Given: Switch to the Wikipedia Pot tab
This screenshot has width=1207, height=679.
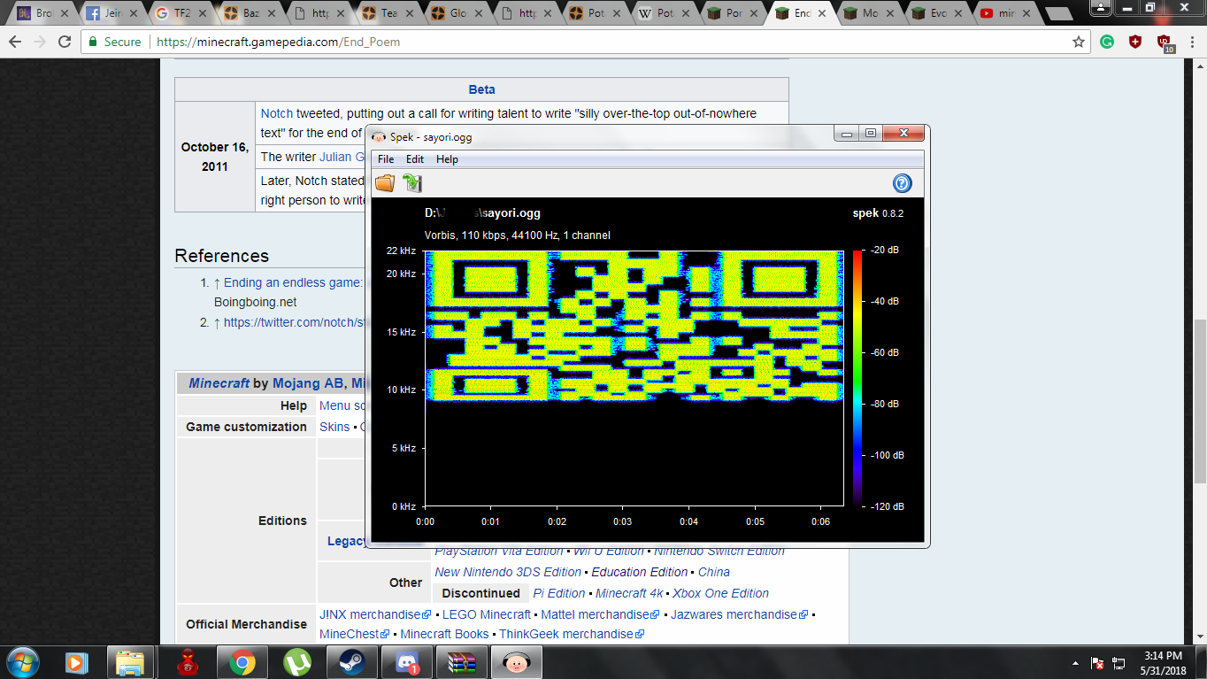Looking at the screenshot, I should 661,13.
